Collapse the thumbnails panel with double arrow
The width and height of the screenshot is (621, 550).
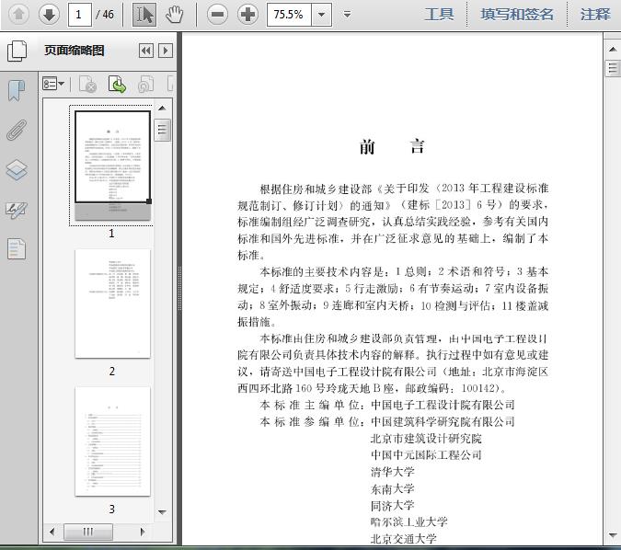click(145, 52)
